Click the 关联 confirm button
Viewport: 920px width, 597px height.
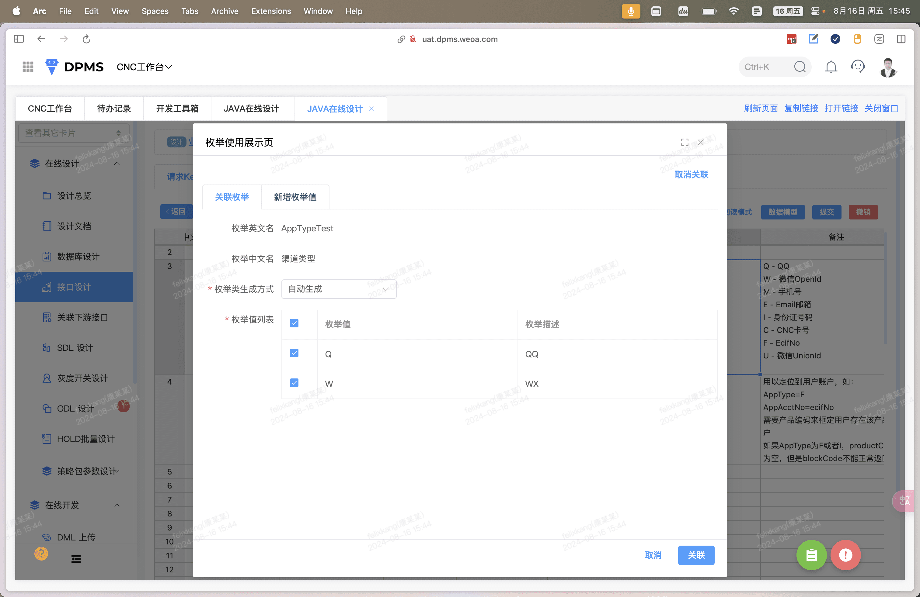click(x=696, y=555)
